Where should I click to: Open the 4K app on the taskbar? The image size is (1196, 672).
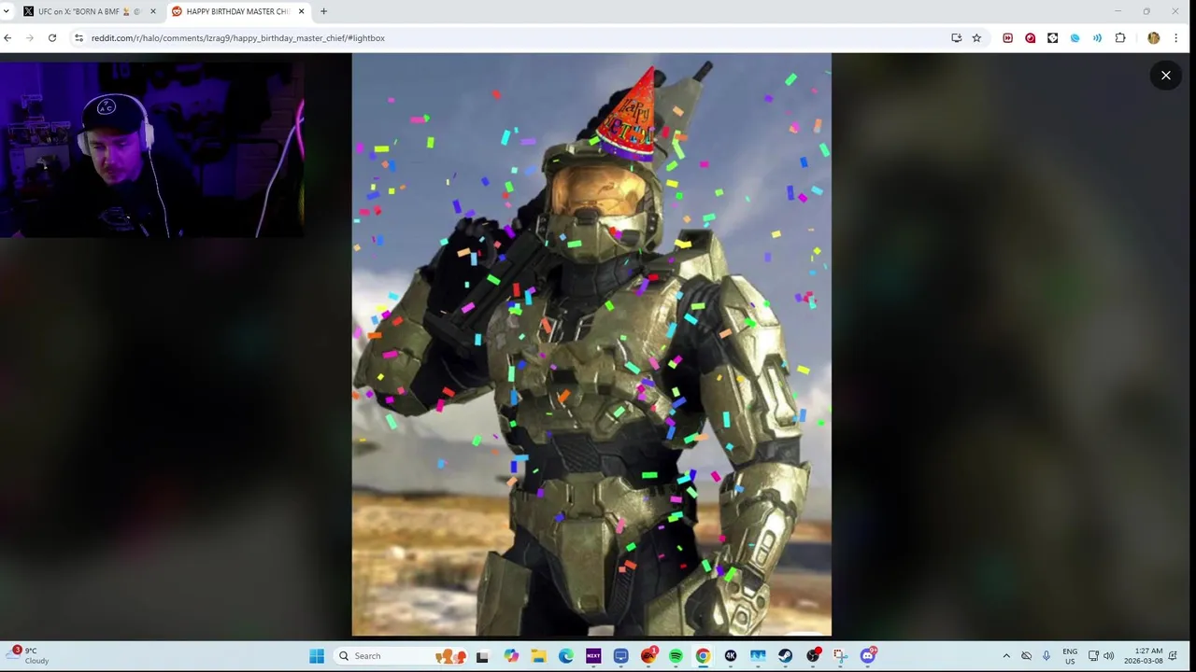coord(731,655)
